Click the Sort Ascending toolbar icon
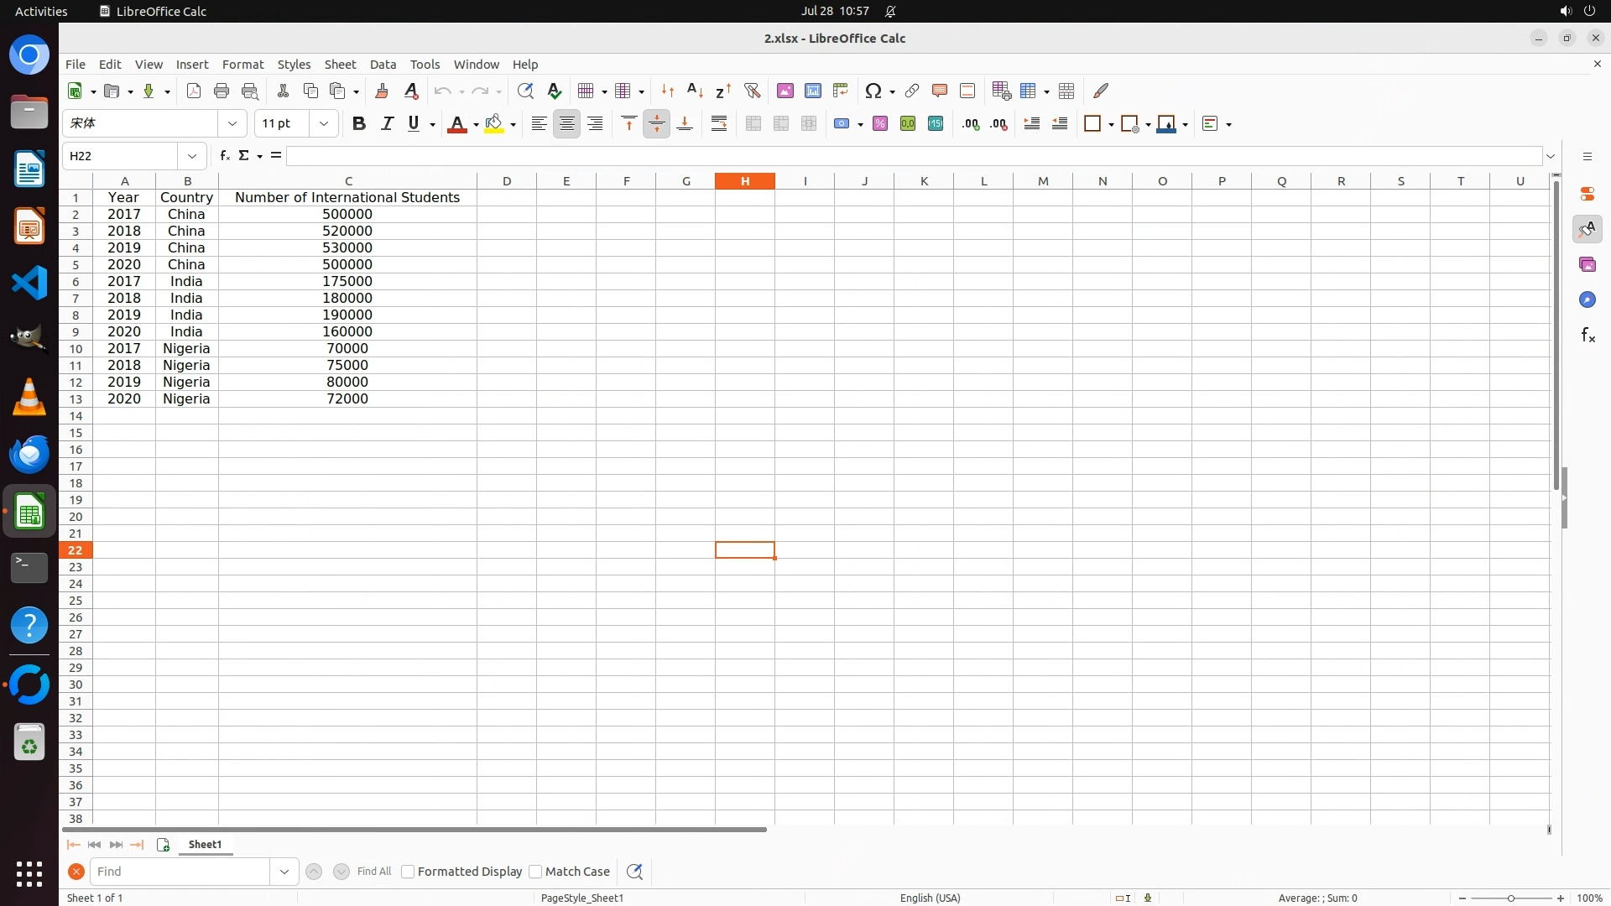Image resolution: width=1611 pixels, height=906 pixels. click(695, 91)
